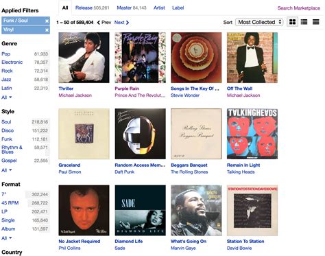Open the Off The Wall album cover

[x=252, y=58]
